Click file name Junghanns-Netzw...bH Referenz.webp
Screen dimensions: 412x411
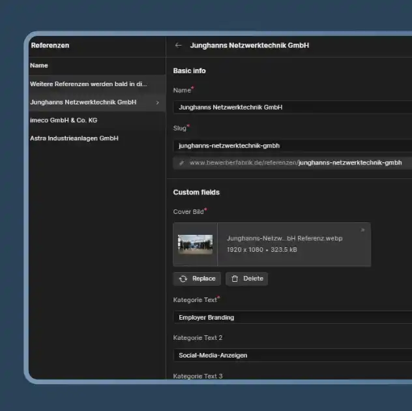point(285,239)
